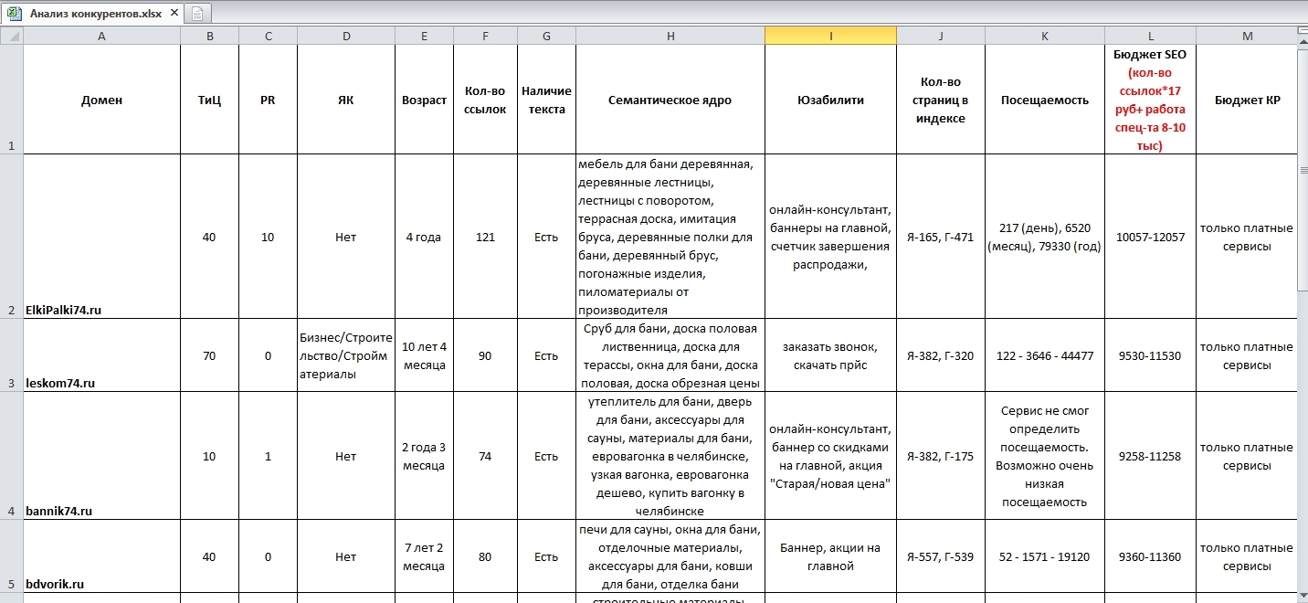Select column A header

click(101, 36)
